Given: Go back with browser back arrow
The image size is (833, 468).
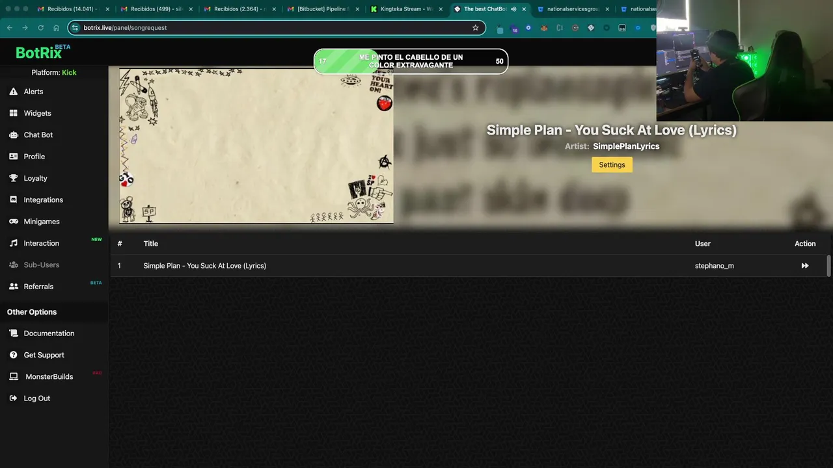Looking at the screenshot, I should click(x=9, y=28).
